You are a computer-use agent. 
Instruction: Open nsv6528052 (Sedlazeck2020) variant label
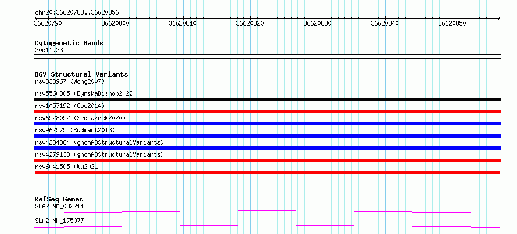[80, 118]
